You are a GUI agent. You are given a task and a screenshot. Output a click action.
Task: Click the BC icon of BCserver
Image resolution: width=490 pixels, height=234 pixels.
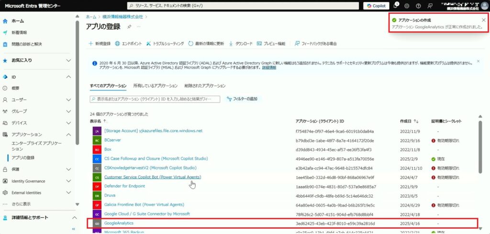coord(97,141)
